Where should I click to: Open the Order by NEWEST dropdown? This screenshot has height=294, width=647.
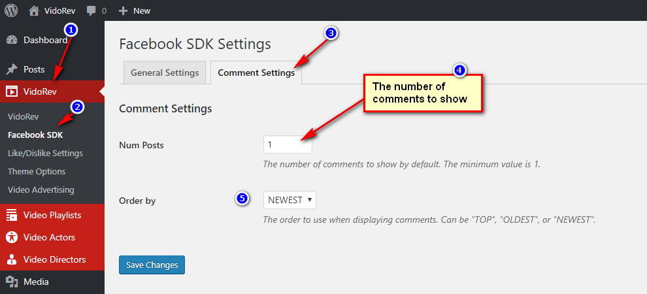click(x=290, y=200)
